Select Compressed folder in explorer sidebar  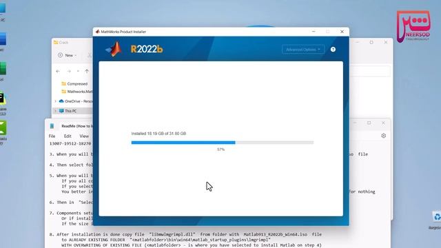point(74,84)
